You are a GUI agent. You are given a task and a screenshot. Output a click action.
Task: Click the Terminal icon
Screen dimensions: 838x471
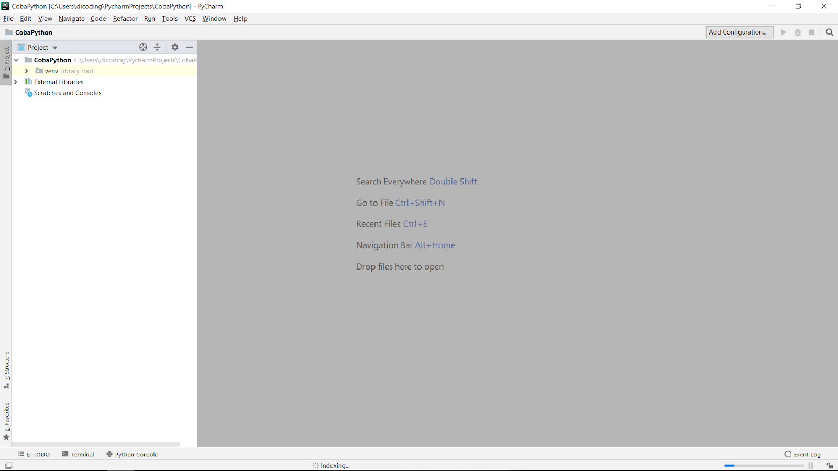pyautogui.click(x=65, y=454)
